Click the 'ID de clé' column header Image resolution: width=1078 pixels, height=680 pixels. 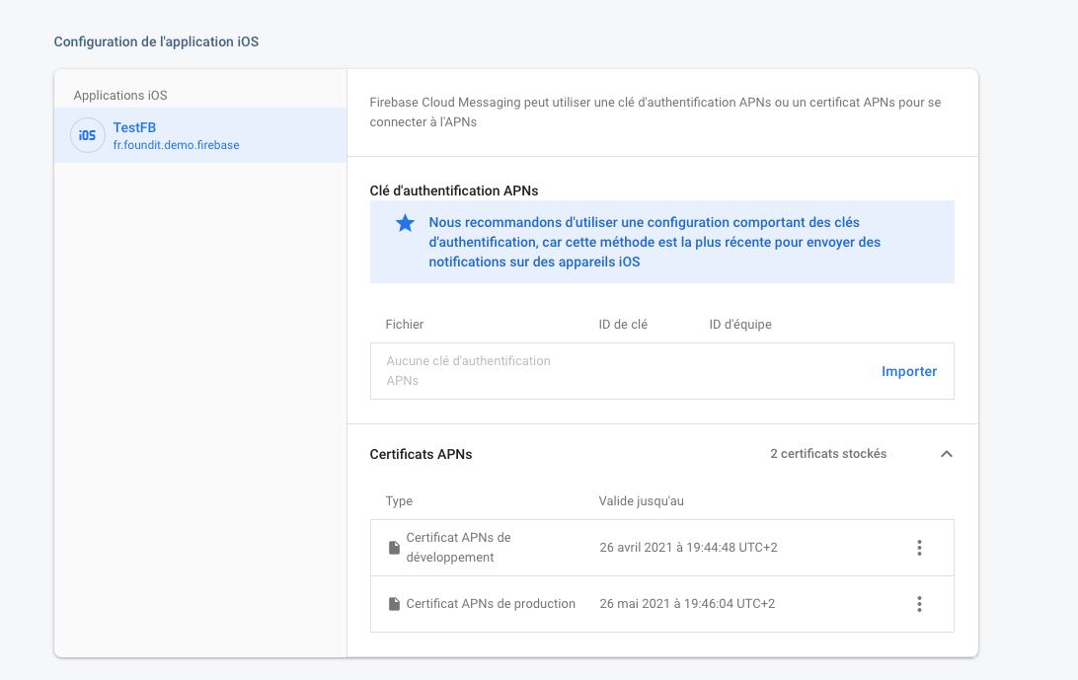tap(623, 324)
